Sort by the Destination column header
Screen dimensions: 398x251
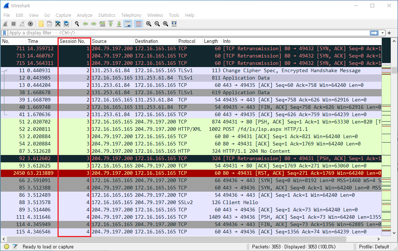(x=155, y=41)
